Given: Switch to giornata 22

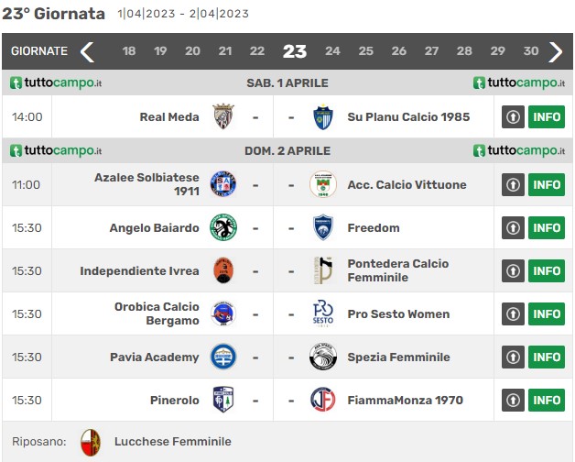Looking at the screenshot, I should 257,51.
